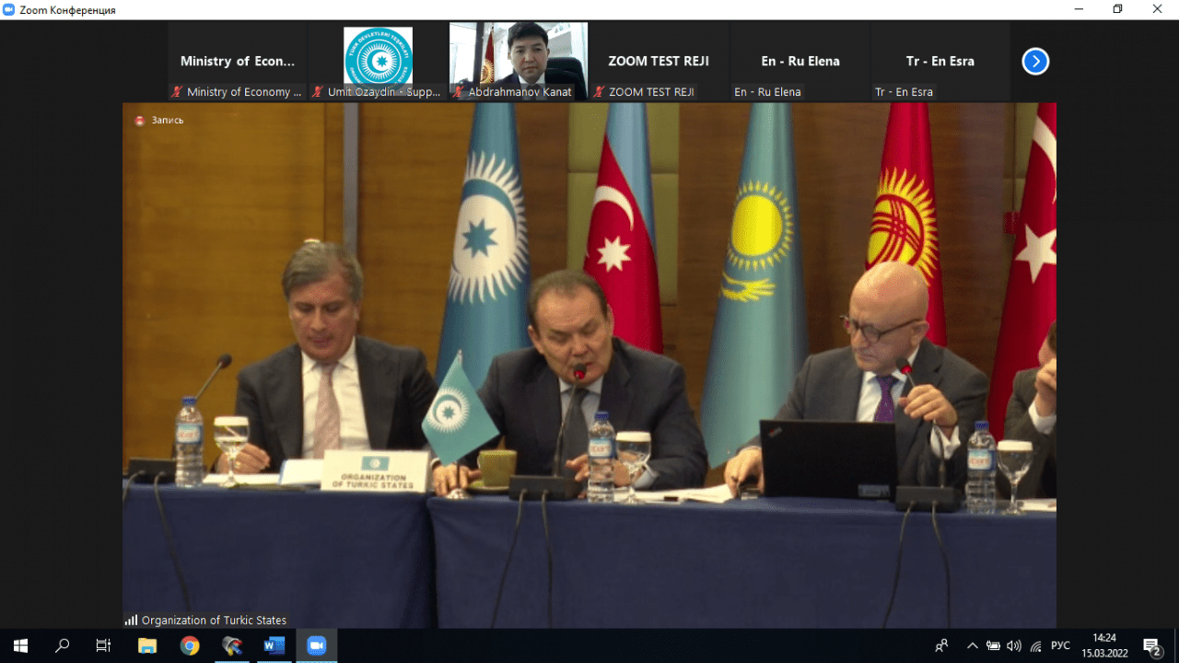Open the volume control in system tray
This screenshot has height=663, width=1179.
point(1014,646)
